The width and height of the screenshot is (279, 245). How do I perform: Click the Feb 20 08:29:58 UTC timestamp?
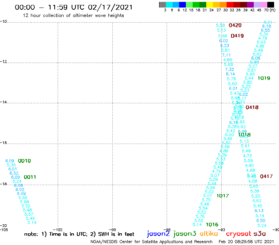[x=246, y=242]
